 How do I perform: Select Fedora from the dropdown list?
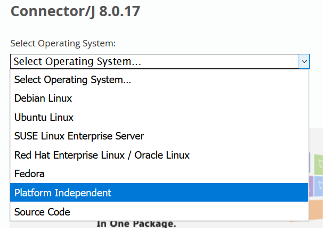point(159,174)
